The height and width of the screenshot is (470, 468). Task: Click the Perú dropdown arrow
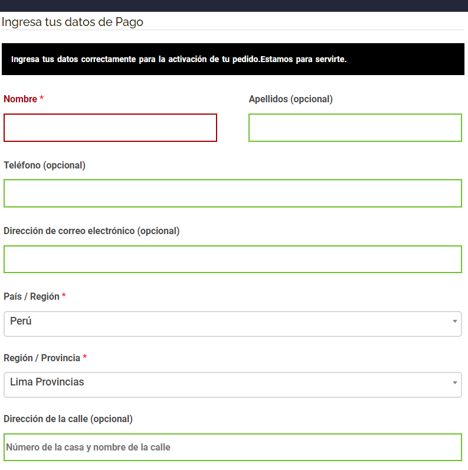tap(455, 322)
